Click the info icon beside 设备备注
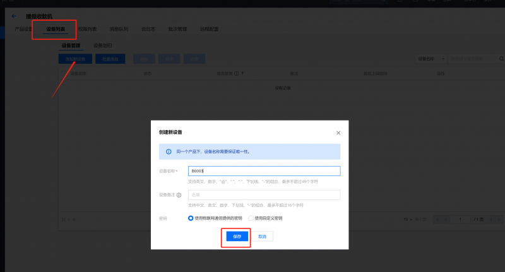The image size is (505, 272). tap(179, 195)
